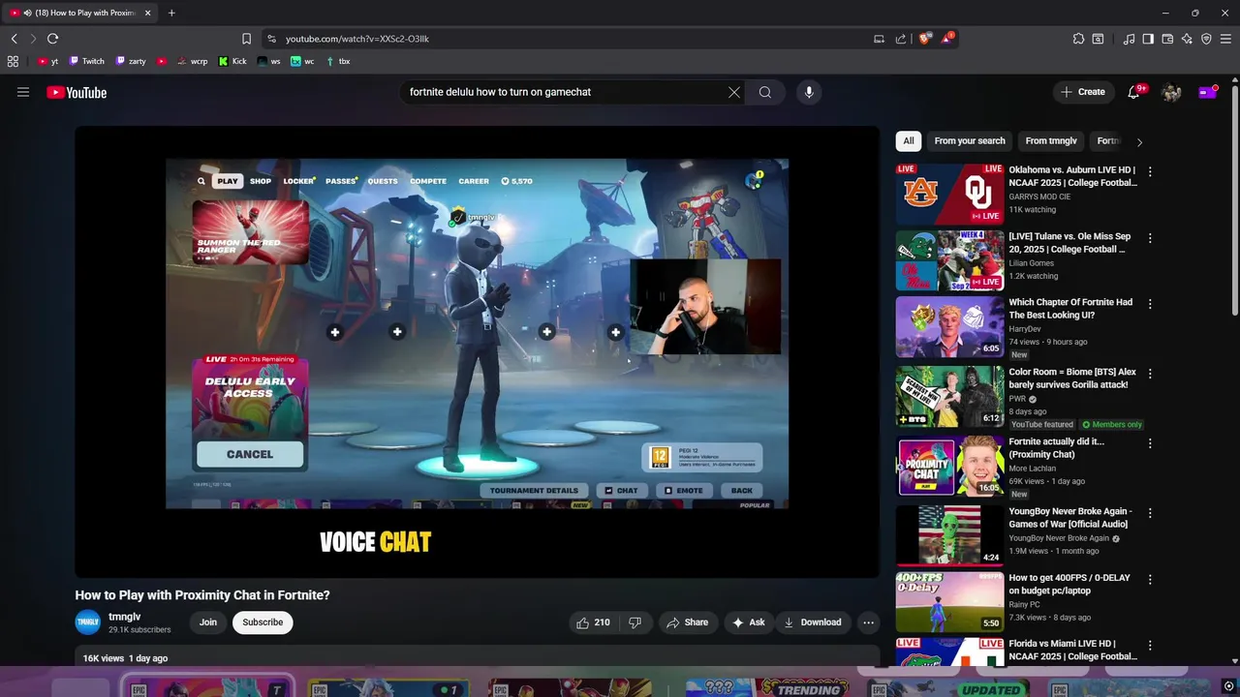Open options menu for YoungBoy Games of War video
This screenshot has height=697, width=1240.
pos(1150,513)
